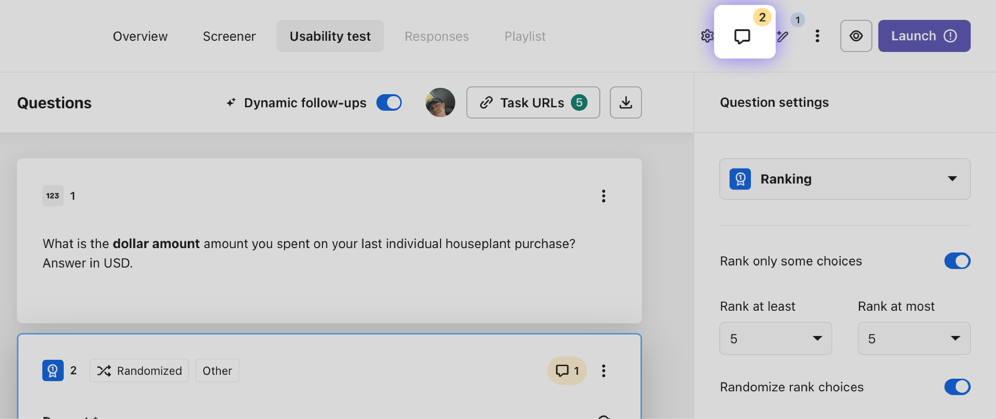The height and width of the screenshot is (419, 996).
Task: Open the comment bubble on question 2
Action: [567, 371]
